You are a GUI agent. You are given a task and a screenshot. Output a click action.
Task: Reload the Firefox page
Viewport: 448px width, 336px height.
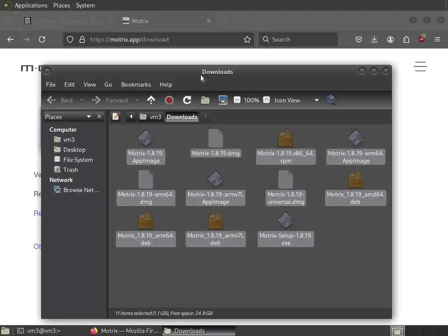(x=42, y=39)
